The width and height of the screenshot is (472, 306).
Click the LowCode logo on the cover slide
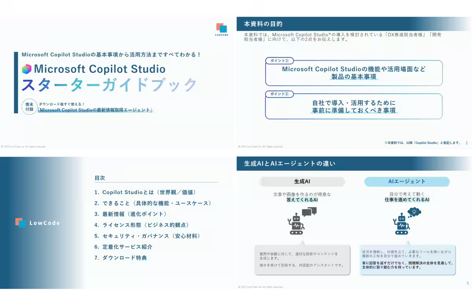coord(221,29)
